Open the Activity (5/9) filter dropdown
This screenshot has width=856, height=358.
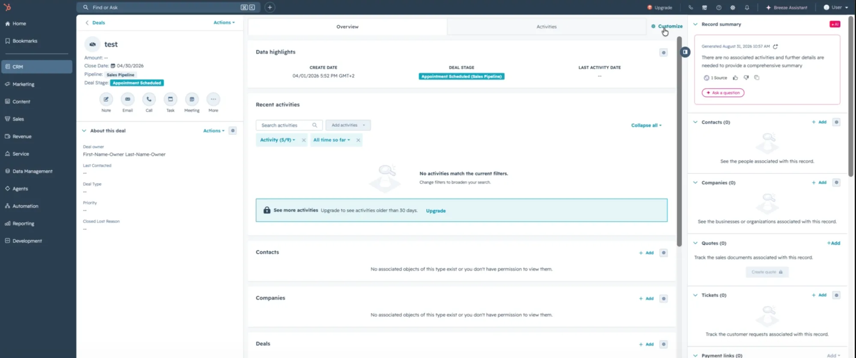pos(278,140)
